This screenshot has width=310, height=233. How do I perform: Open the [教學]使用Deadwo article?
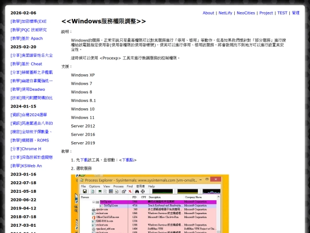tap(28, 89)
